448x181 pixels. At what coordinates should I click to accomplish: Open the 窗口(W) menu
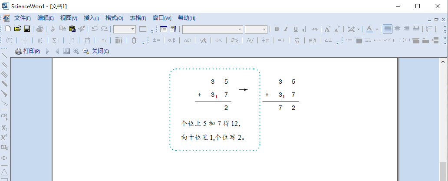[x=162, y=18]
